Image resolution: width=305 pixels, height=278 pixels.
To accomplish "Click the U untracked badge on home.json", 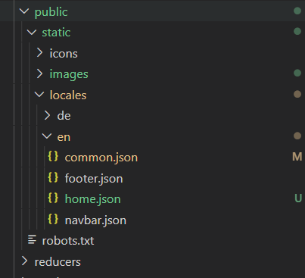I will (298, 198).
